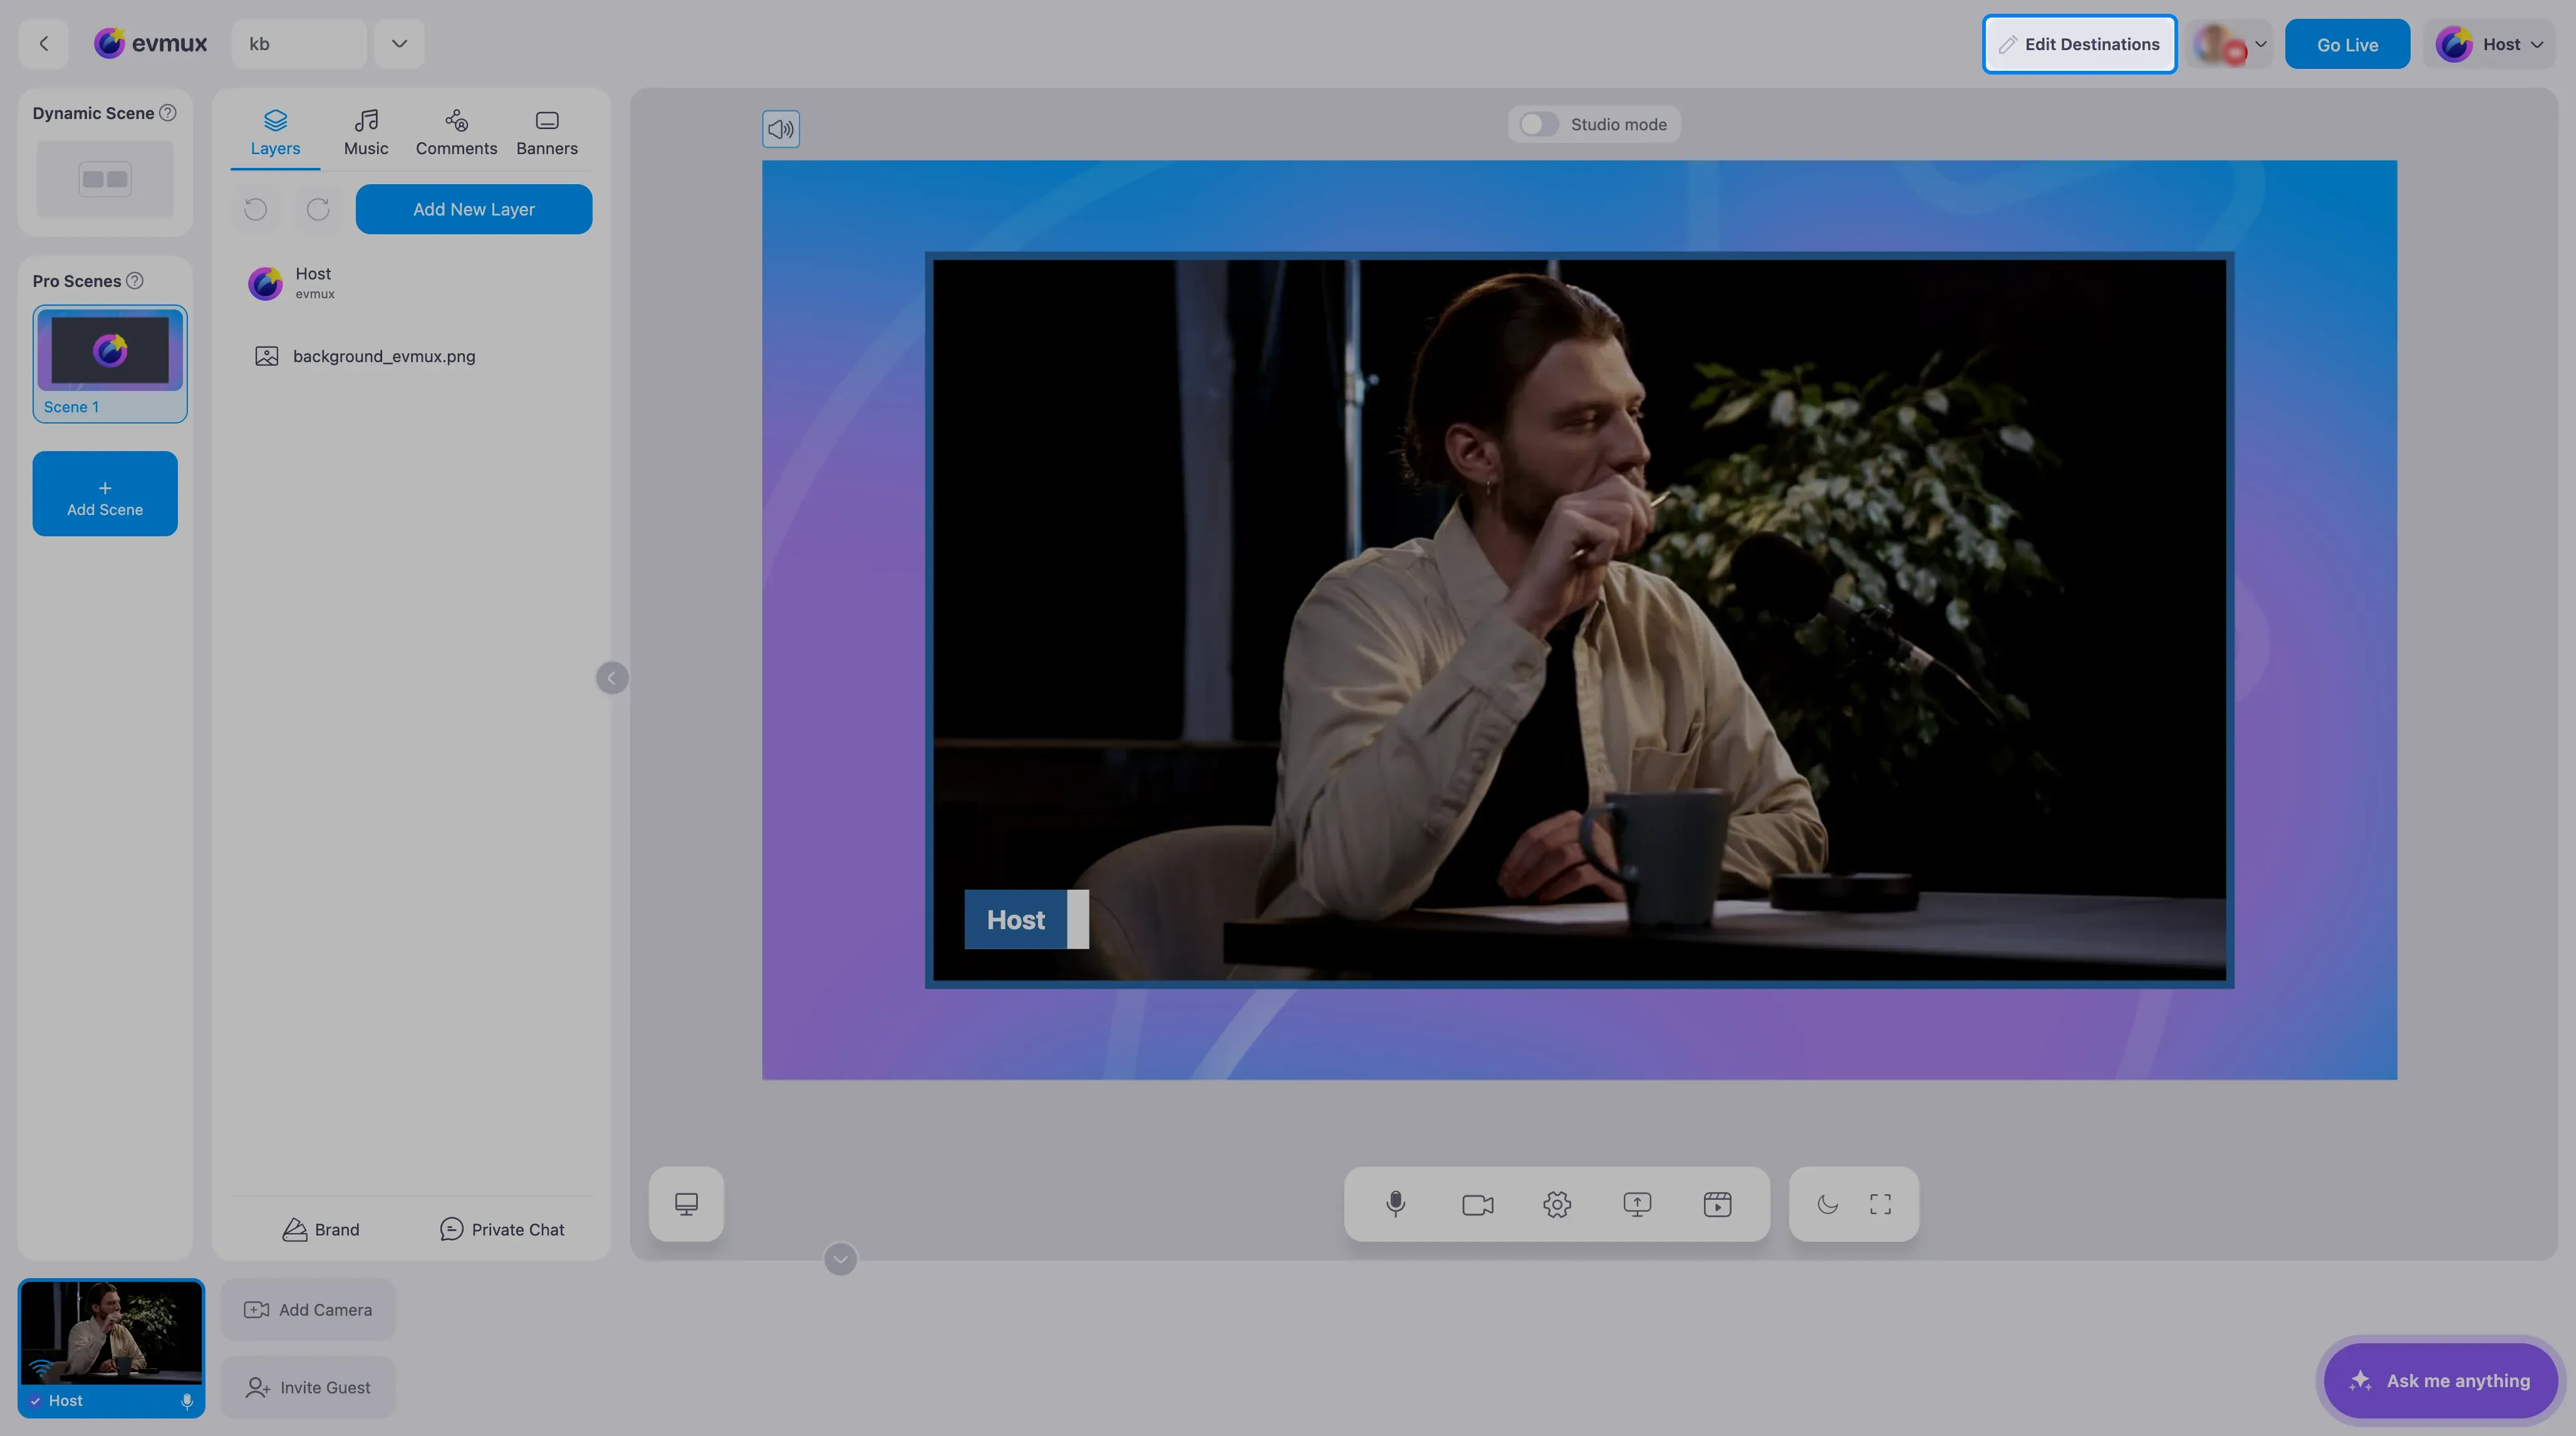The width and height of the screenshot is (2576, 1436).
Task: Select the Scene 1 thumbnail
Action: tap(110, 364)
